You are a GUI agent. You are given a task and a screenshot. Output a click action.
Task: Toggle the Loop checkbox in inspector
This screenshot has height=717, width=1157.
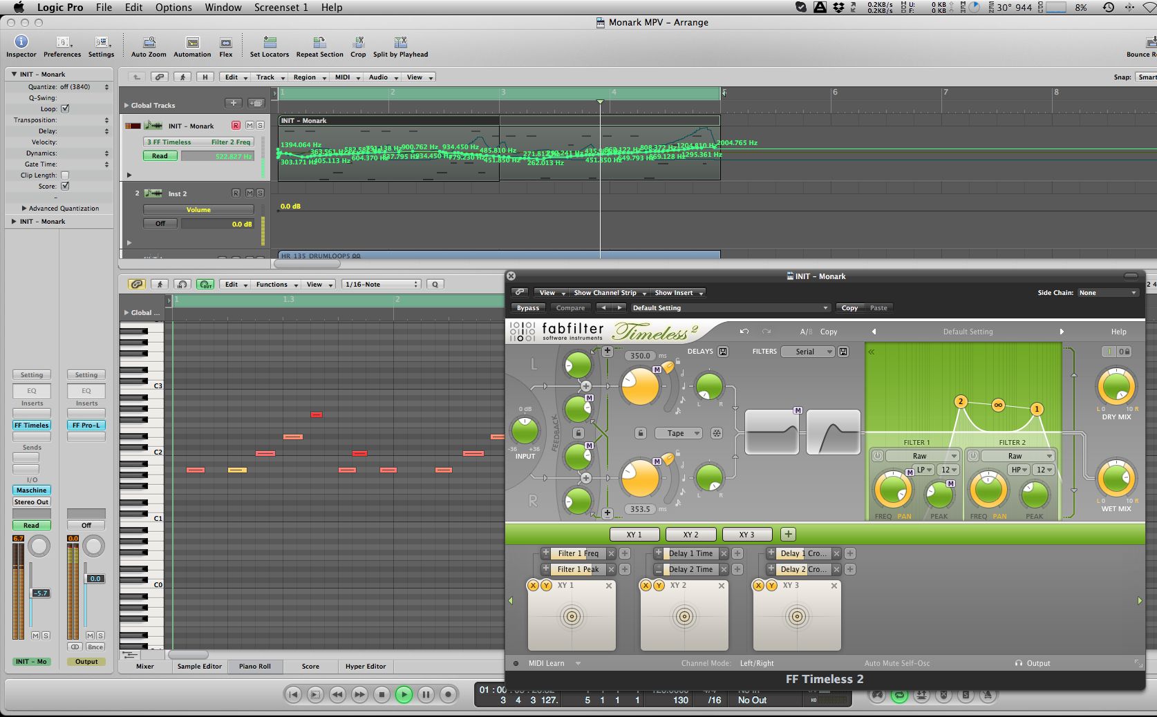(x=65, y=108)
